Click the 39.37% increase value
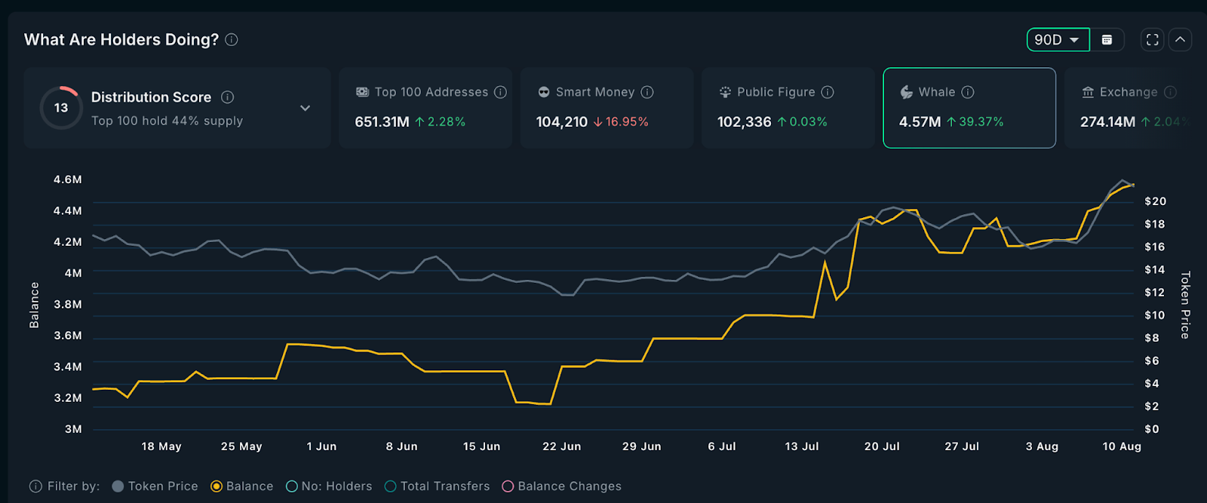This screenshot has height=503, width=1207. point(975,121)
